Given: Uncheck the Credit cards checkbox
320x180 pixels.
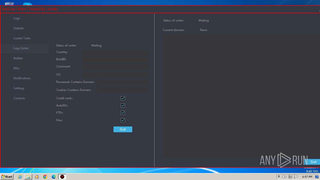Looking at the screenshot, I should [x=123, y=98].
